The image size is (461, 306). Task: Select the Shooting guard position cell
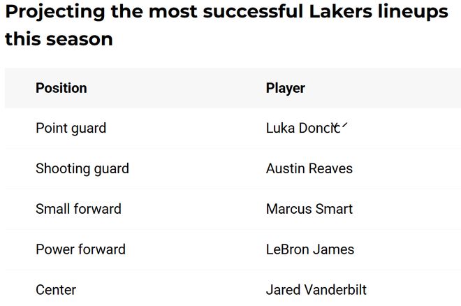pyautogui.click(x=82, y=169)
